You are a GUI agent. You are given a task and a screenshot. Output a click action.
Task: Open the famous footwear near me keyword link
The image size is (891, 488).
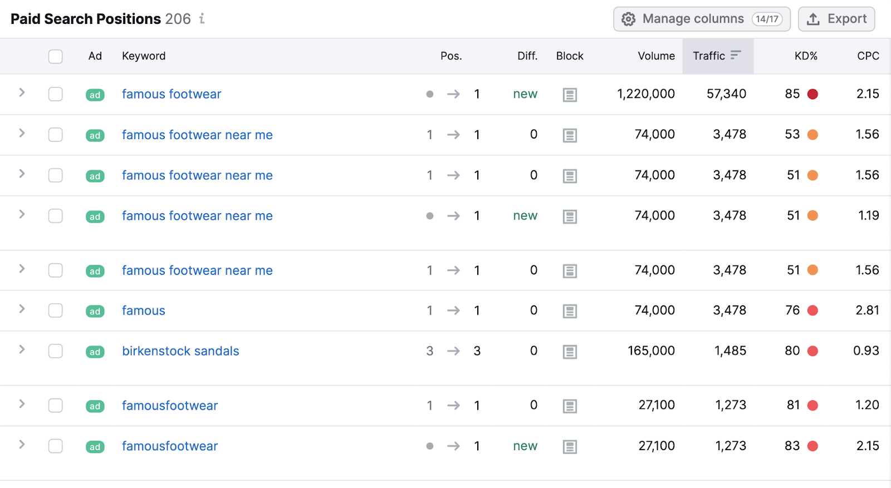(197, 135)
